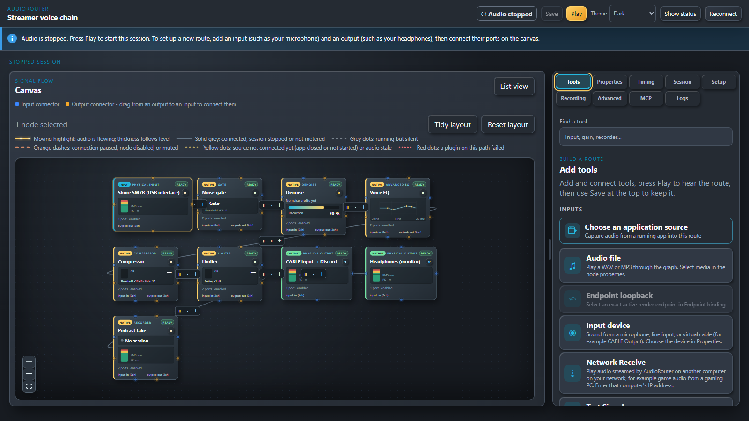Remove the connection between Compressor and Limiter
Image resolution: width=749 pixels, height=421 pixels.
point(188,274)
